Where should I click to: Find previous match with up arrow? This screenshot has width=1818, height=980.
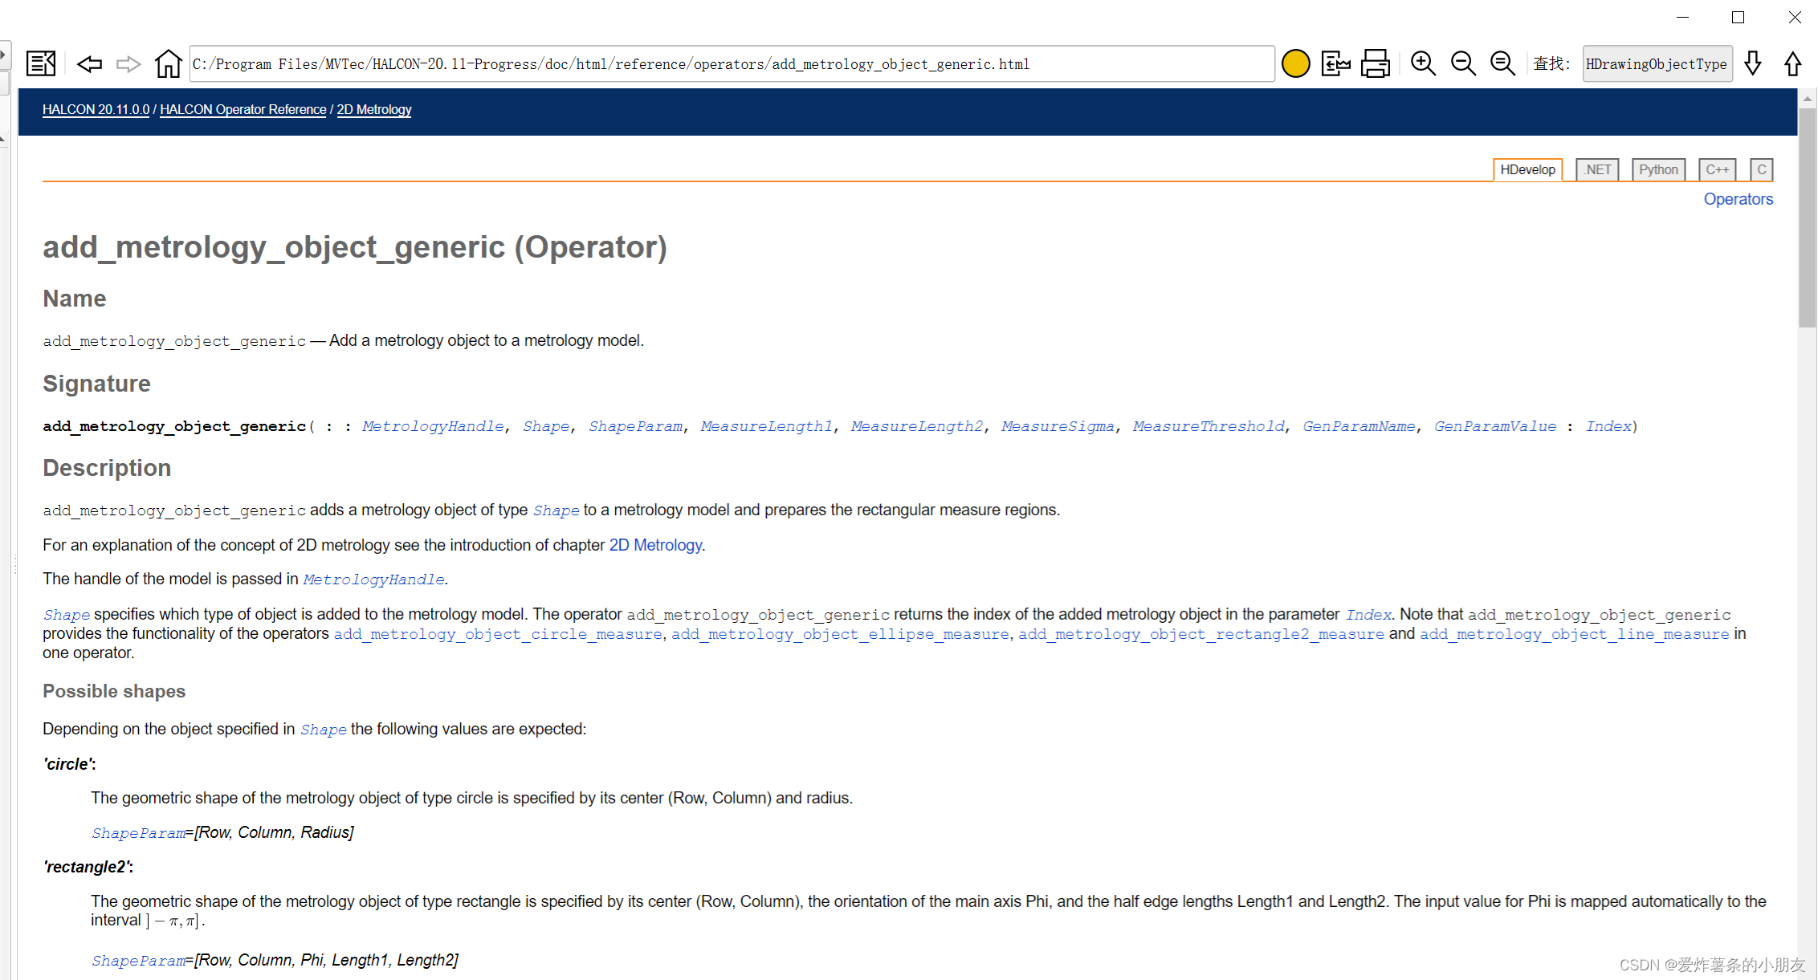point(1792,63)
